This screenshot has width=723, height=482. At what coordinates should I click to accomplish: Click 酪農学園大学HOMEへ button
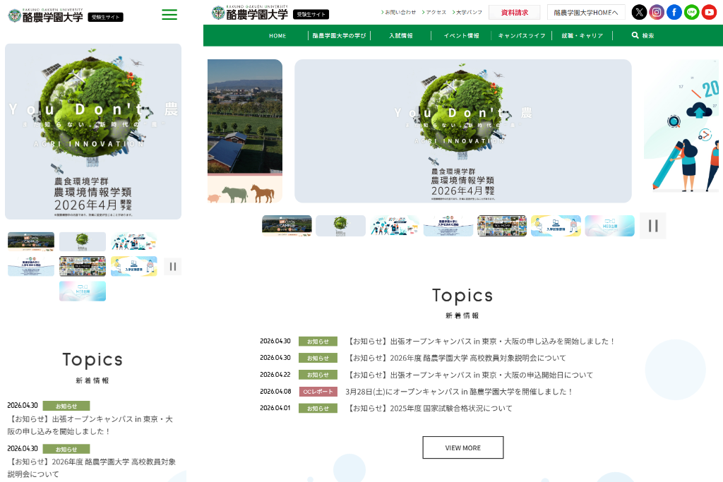[x=586, y=13]
